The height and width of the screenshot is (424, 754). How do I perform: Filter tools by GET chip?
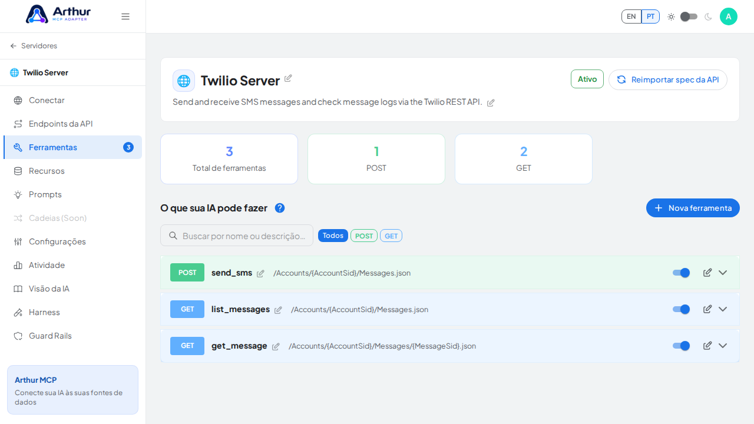391,236
